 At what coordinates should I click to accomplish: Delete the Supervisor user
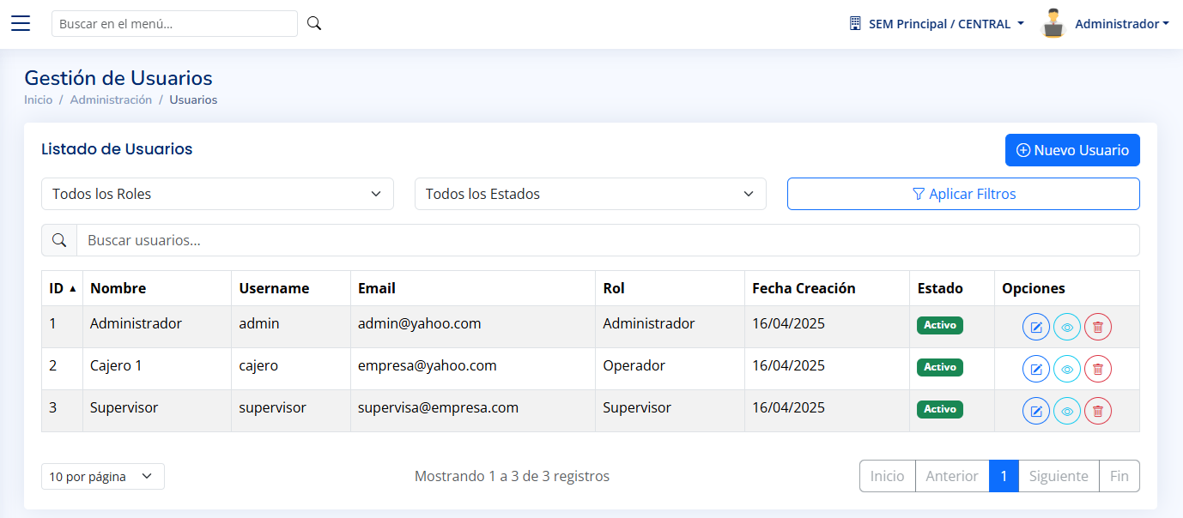1098,411
